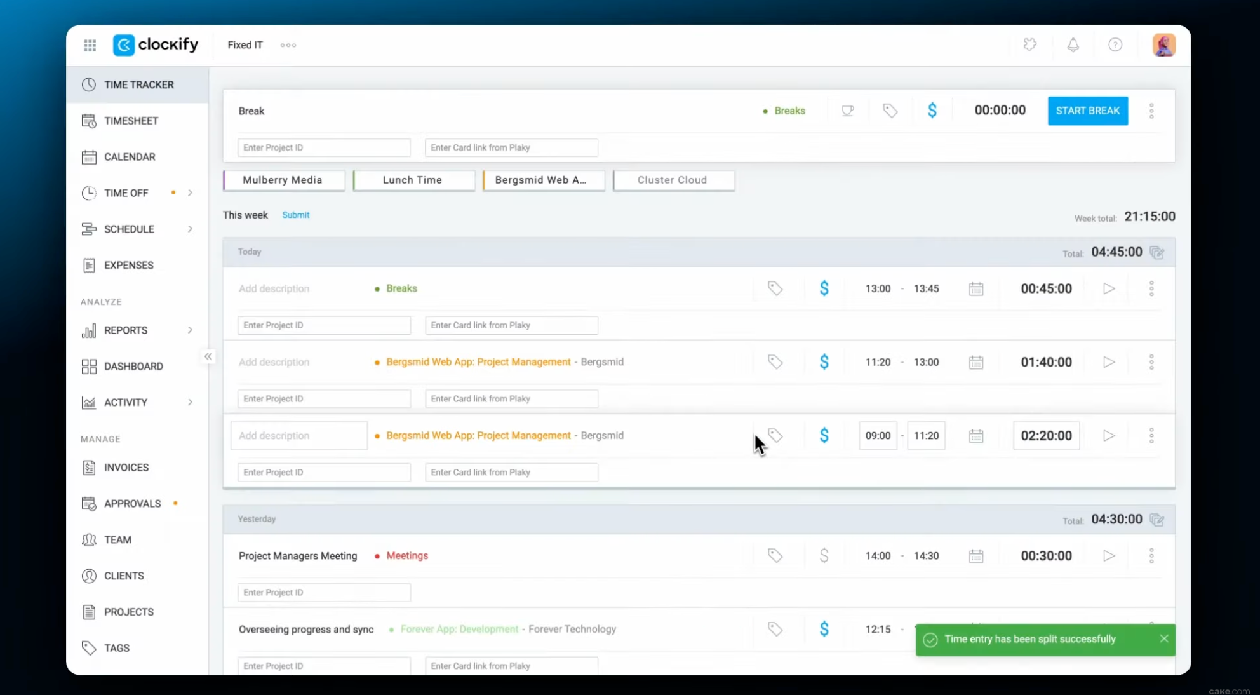The width and height of the screenshot is (1260, 695).
Task: Select Bergsmid Web A... quick entry
Action: [544, 180]
